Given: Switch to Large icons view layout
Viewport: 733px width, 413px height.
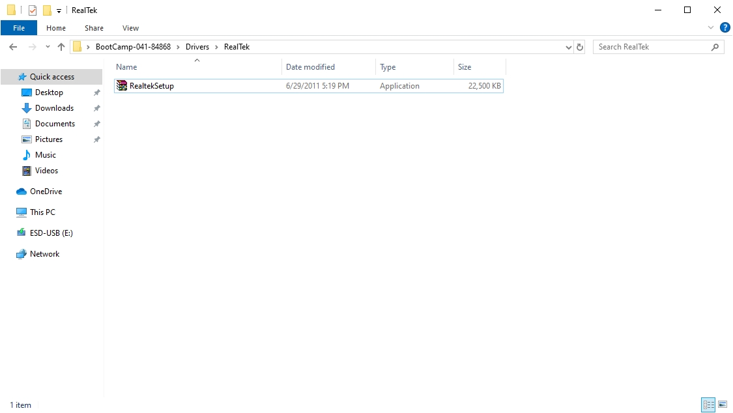Looking at the screenshot, I should coord(722,405).
